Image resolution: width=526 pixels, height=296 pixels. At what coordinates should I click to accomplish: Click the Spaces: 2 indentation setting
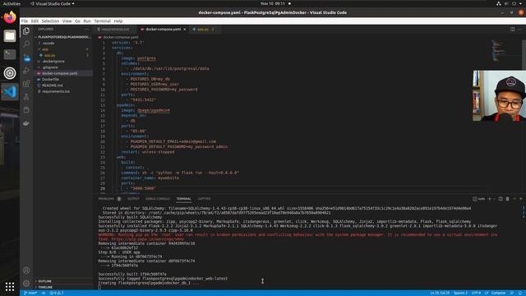[x=460, y=293]
